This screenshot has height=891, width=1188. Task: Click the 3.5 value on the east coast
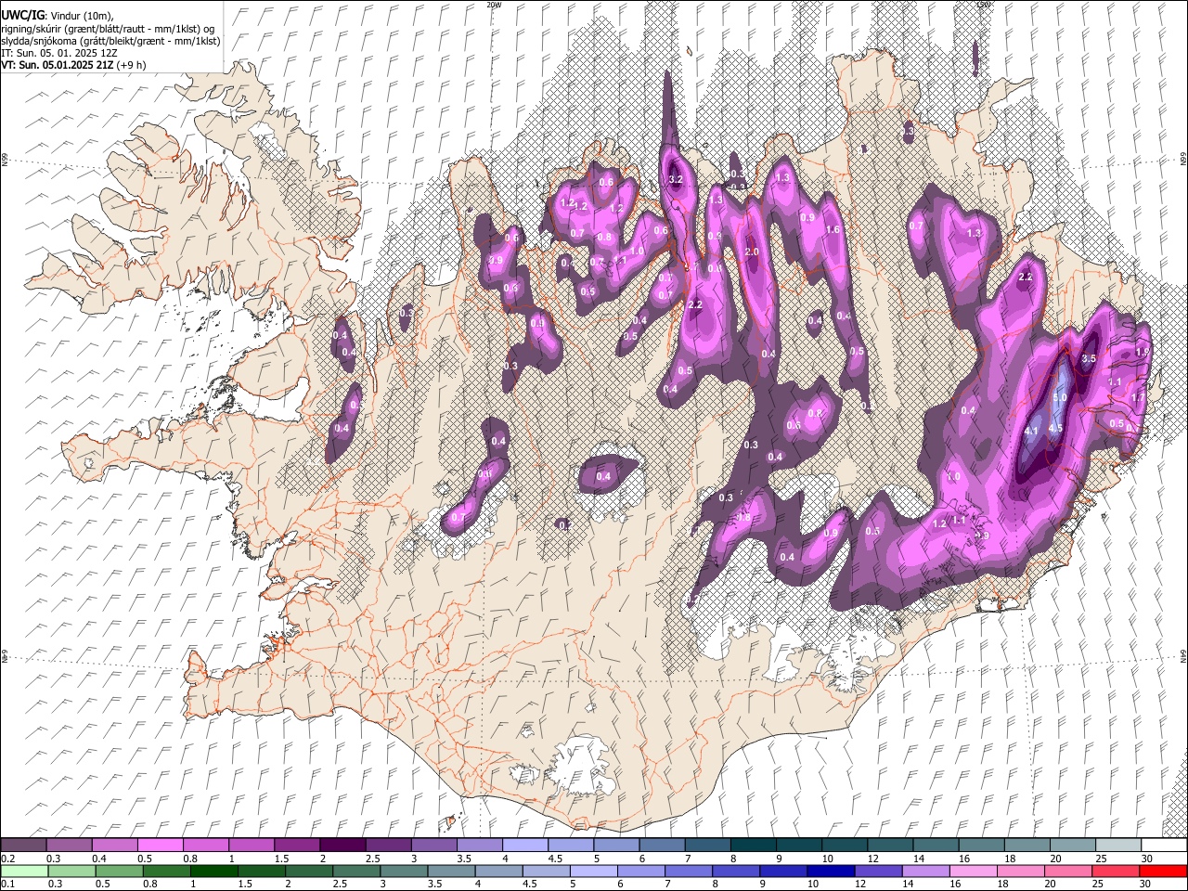point(1090,358)
